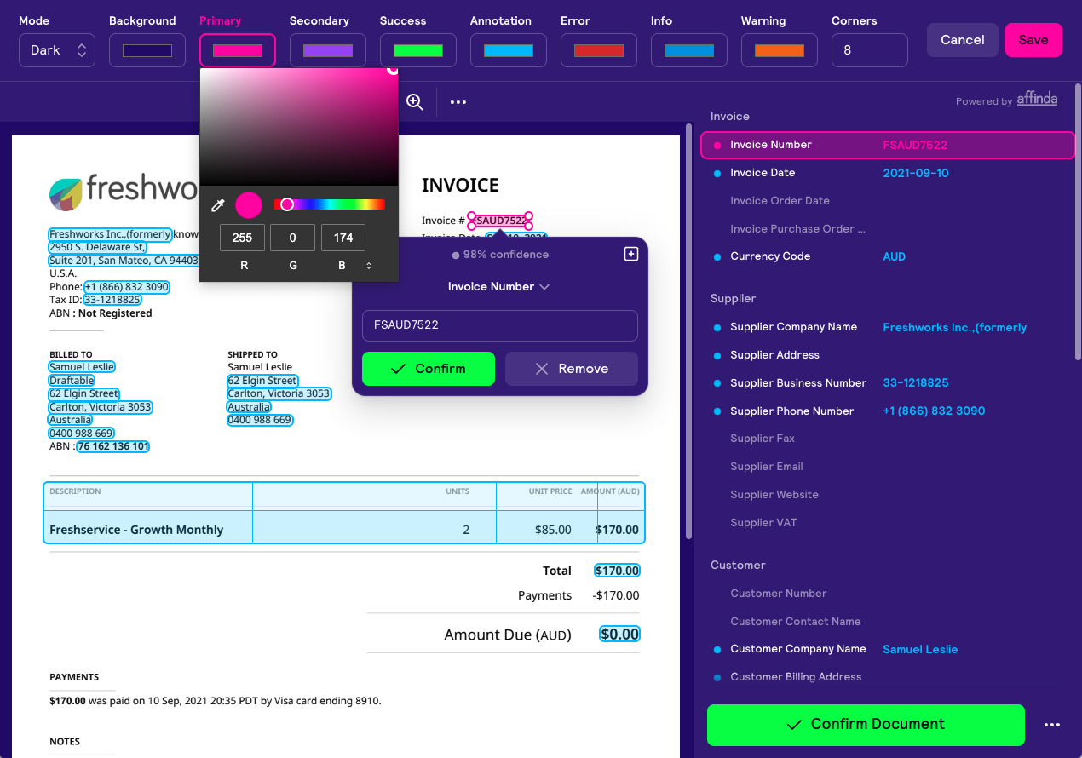Click the Error red color swatch
The width and height of the screenshot is (1082, 758).
pos(599,50)
